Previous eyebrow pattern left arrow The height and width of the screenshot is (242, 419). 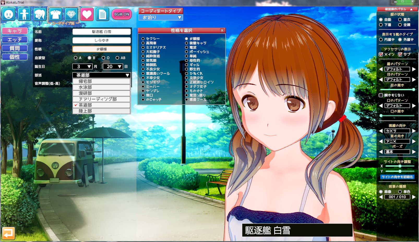[381, 69]
